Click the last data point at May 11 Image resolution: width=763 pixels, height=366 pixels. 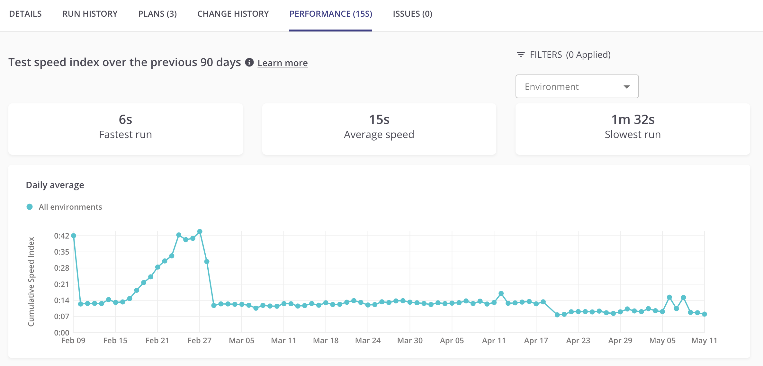click(705, 314)
